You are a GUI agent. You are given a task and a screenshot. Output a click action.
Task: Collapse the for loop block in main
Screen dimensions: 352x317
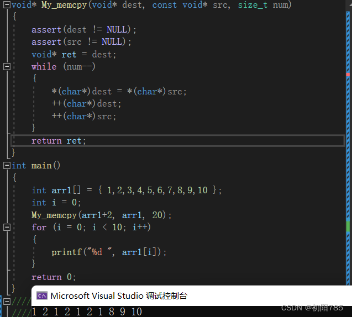pos(7,228)
